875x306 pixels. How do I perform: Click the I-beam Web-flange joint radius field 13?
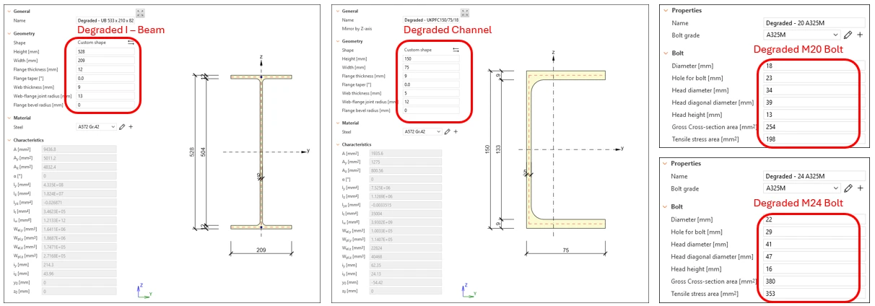pos(105,96)
